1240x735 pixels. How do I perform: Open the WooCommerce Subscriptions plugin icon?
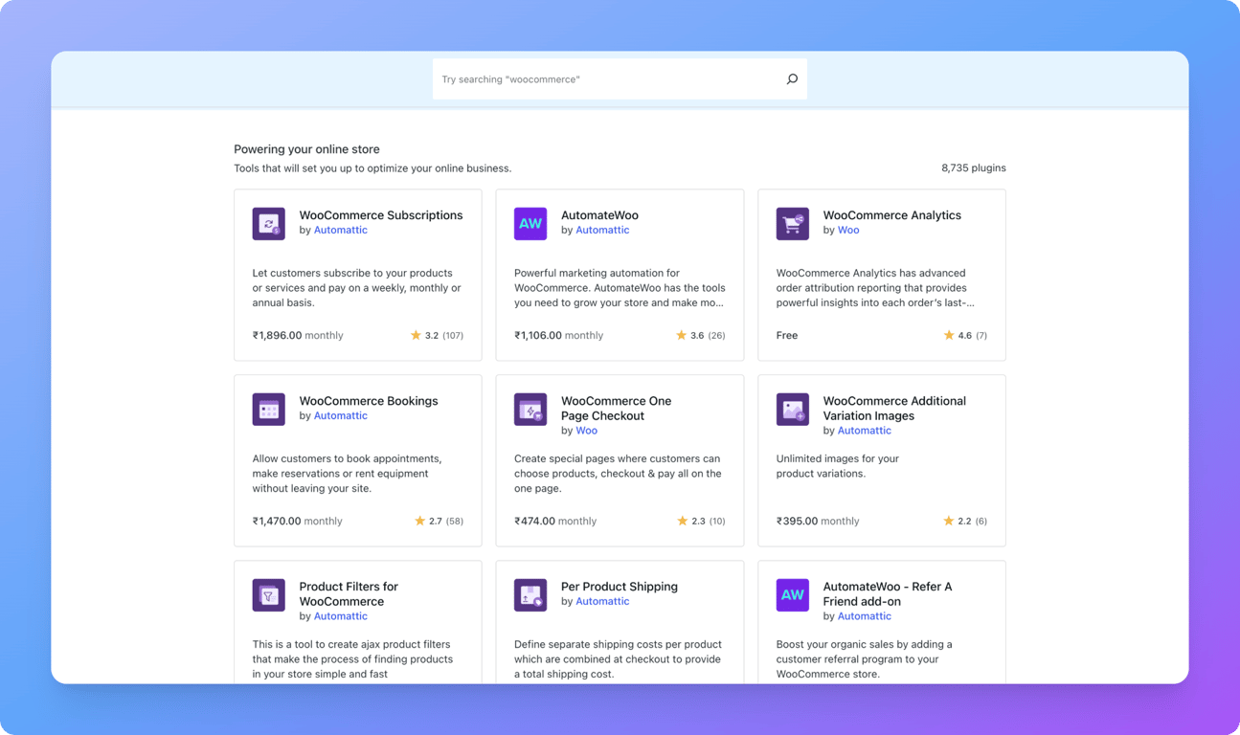coord(269,224)
